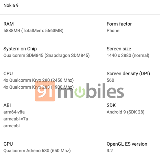
Task: Click the Form factor heading
Action: 119,24
